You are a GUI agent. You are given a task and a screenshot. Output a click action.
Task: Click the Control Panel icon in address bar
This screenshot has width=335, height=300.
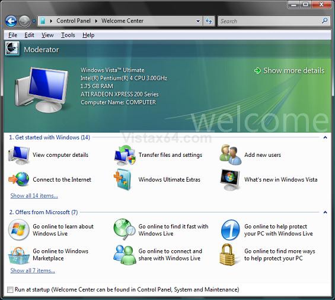tap(43, 21)
